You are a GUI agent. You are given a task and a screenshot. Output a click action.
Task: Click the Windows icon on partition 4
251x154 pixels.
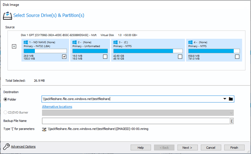191,43
